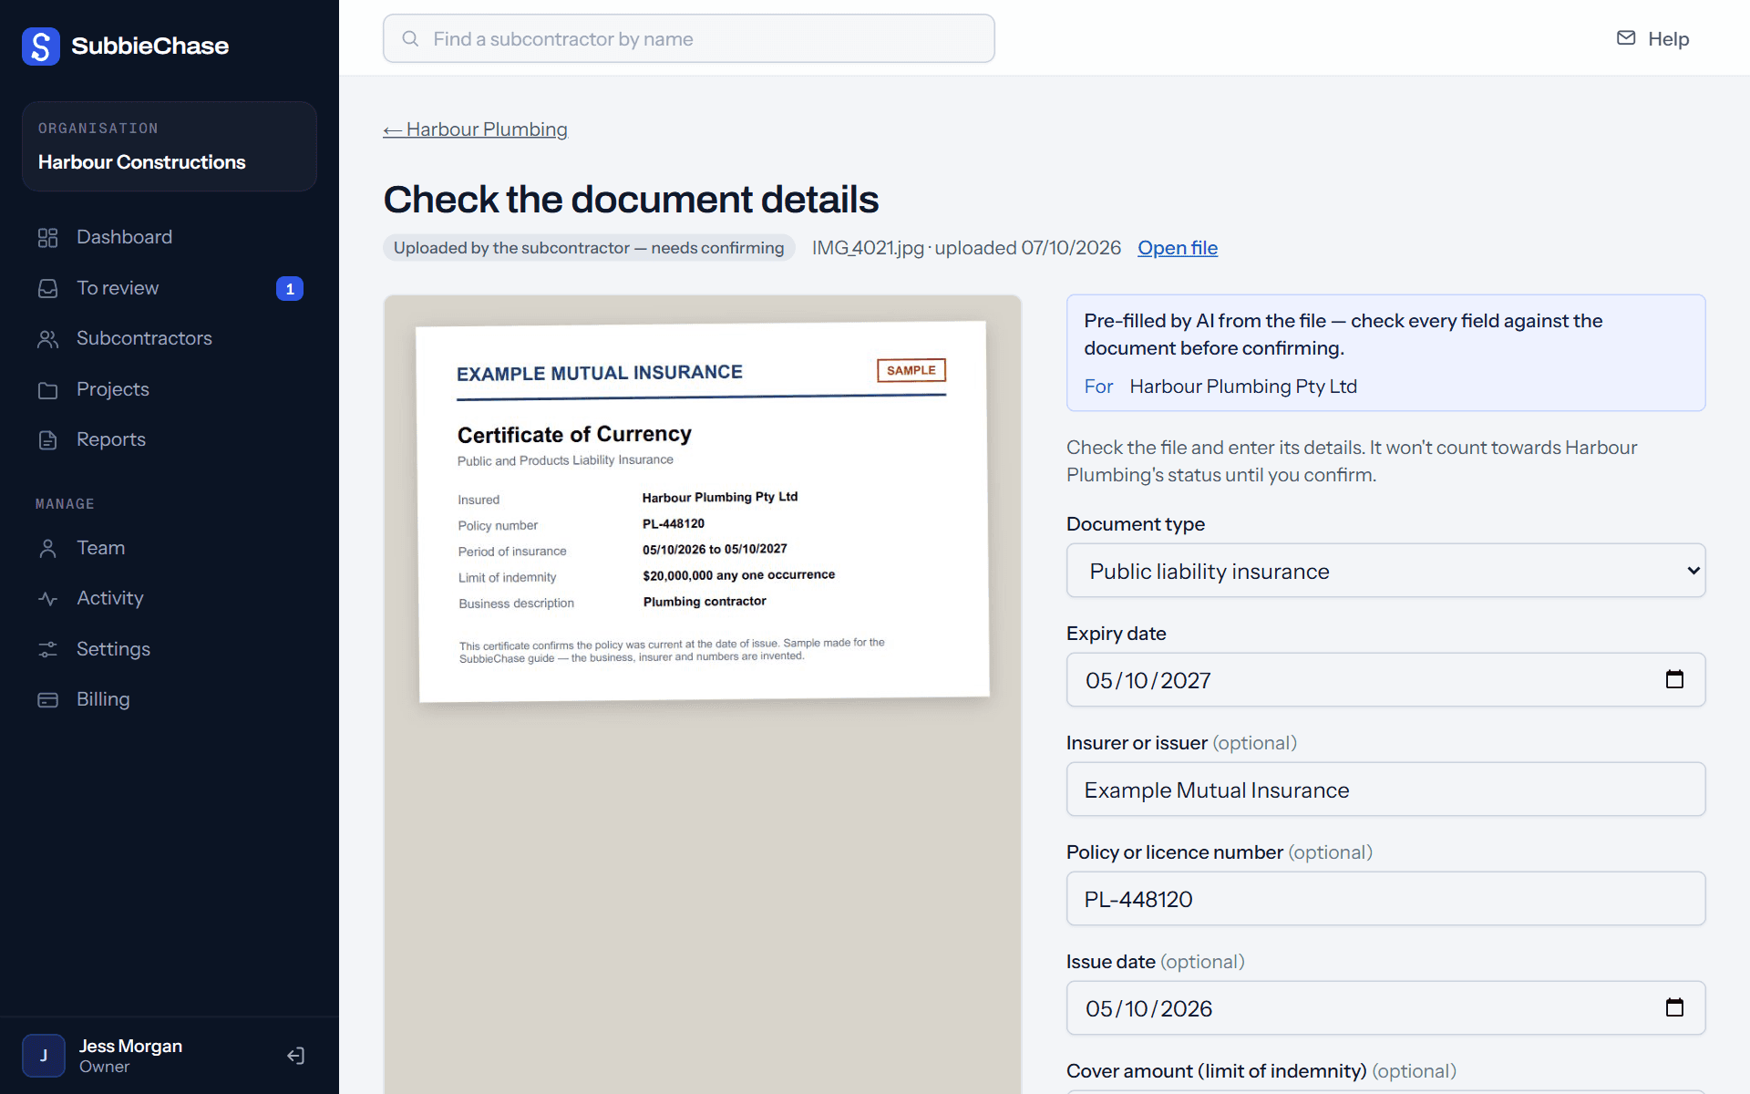
Task: Click the Projects folder icon
Action: click(x=47, y=390)
